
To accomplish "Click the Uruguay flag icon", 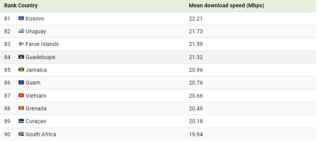I will (x=21, y=31).
